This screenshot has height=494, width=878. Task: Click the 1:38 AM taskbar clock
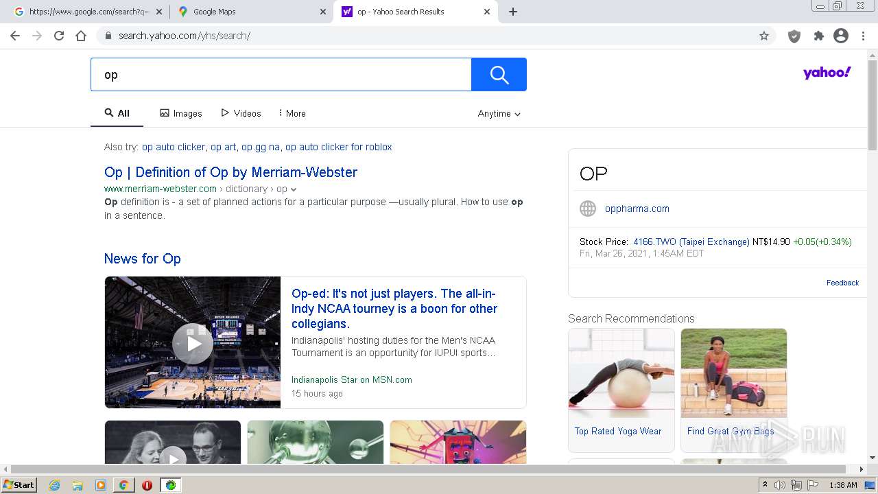click(x=843, y=485)
